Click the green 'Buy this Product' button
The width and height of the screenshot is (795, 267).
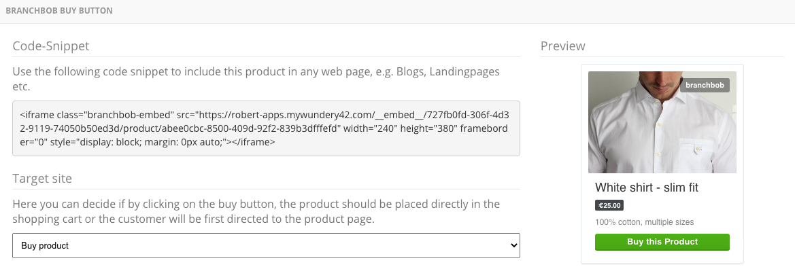pos(662,242)
